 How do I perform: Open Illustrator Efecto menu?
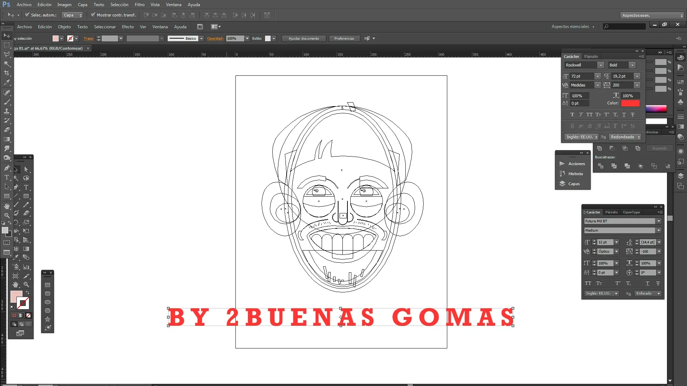[128, 27]
